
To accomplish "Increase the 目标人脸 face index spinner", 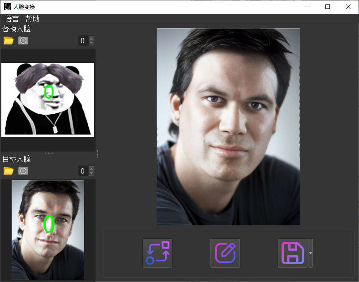I will click(x=92, y=169).
